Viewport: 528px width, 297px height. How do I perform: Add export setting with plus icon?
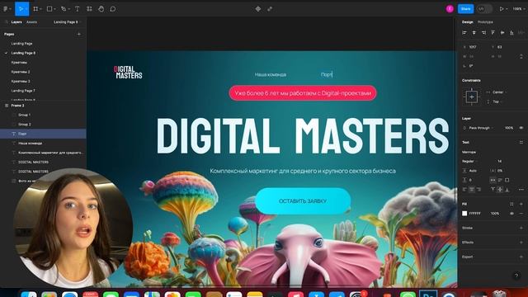521,257
